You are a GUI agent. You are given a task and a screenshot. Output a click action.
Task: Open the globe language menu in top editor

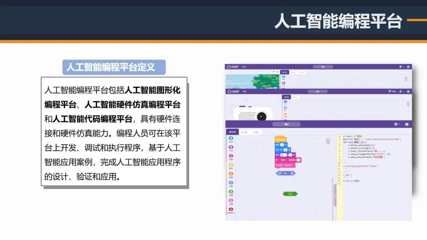402,67
